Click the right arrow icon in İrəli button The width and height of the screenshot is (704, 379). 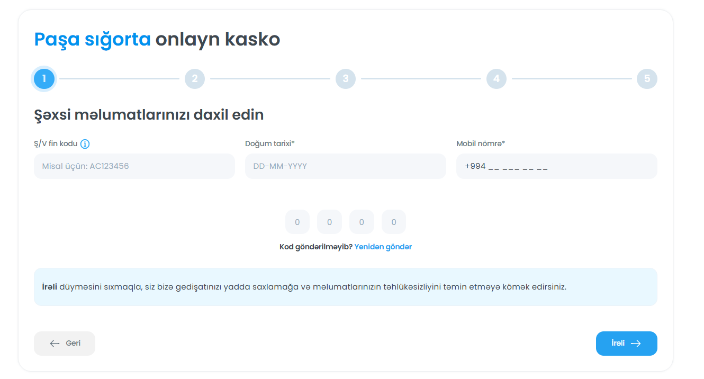636,344
